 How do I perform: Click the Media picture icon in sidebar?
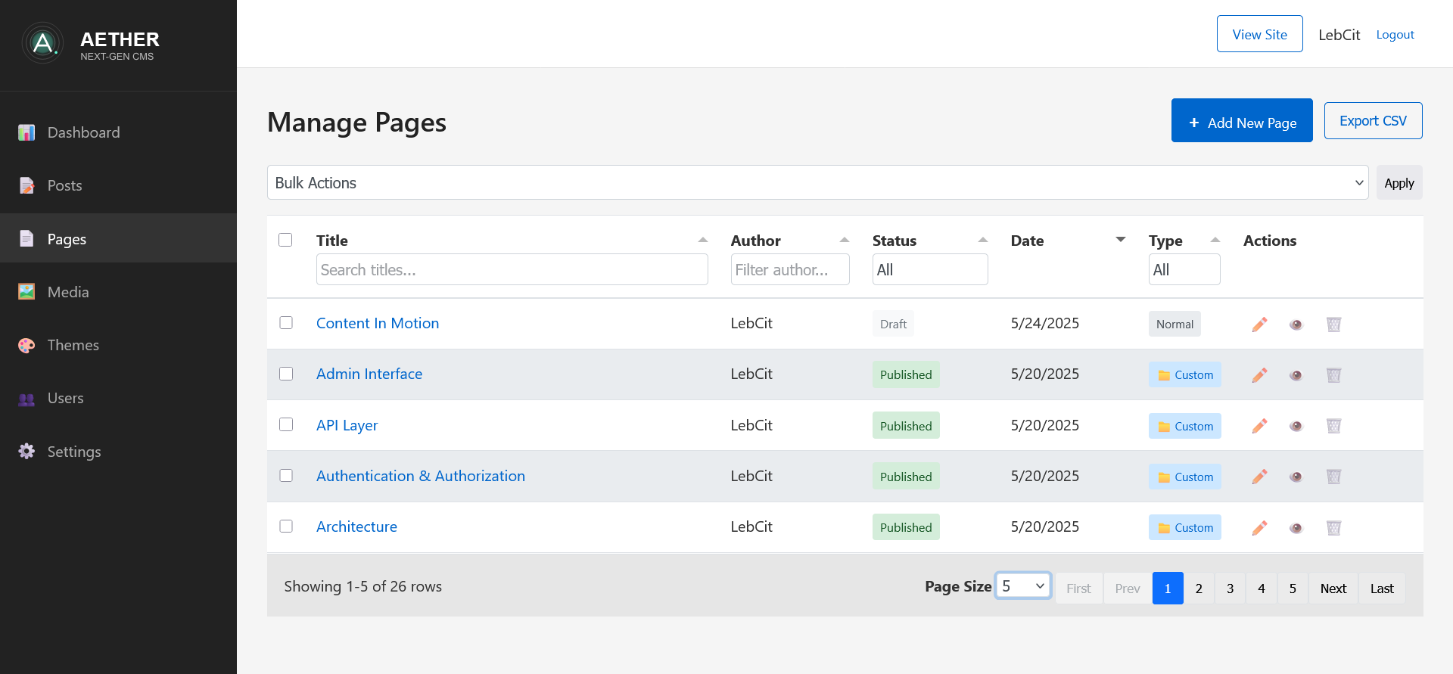coord(26,292)
